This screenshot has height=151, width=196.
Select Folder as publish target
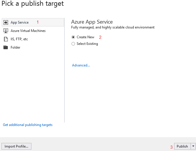tap(33, 47)
